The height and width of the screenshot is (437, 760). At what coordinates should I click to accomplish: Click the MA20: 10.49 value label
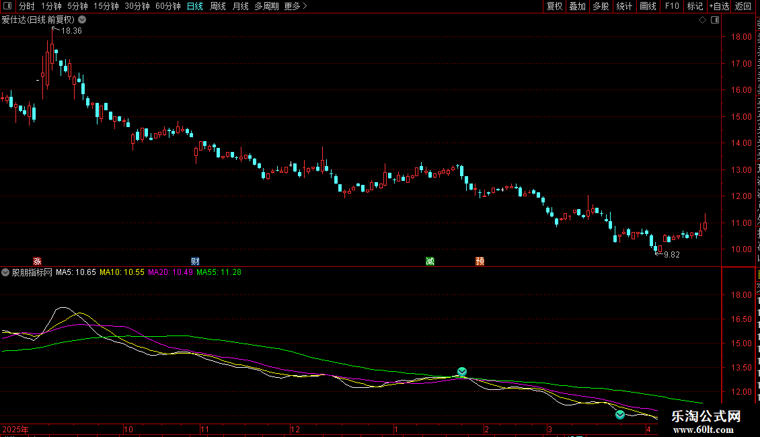pos(170,272)
